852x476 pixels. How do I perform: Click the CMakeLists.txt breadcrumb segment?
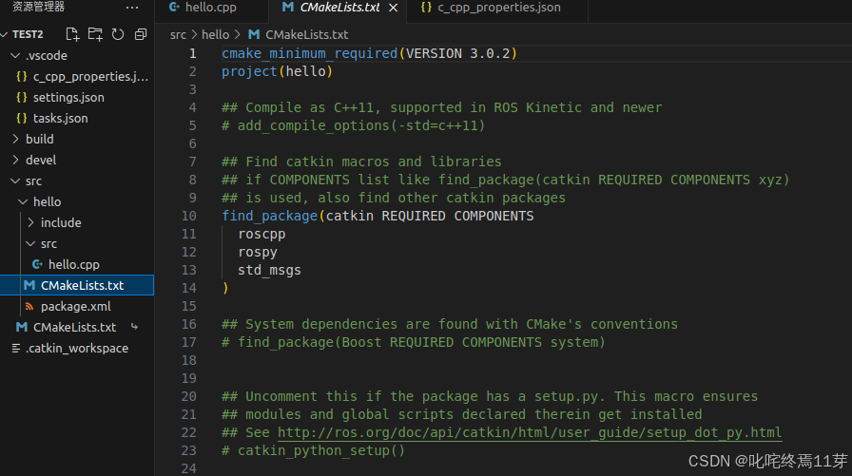[x=307, y=35]
